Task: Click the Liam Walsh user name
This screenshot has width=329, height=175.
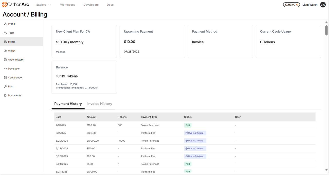Action: click(310, 5)
